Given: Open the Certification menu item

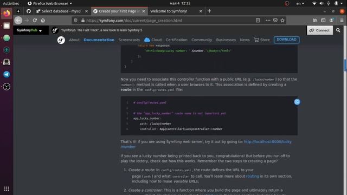Looking at the screenshot, I should click(176, 40).
